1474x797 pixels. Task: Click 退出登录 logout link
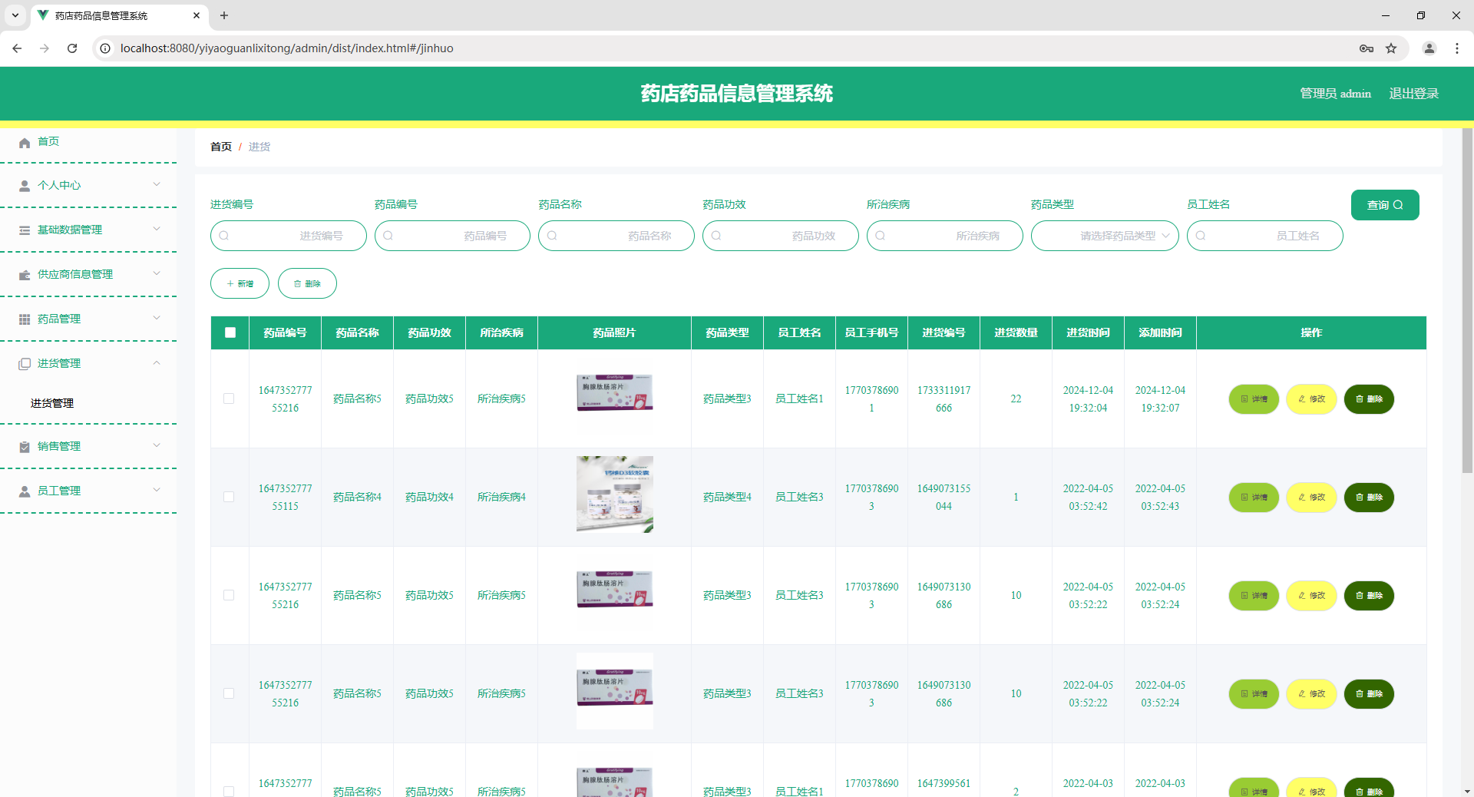coord(1413,94)
